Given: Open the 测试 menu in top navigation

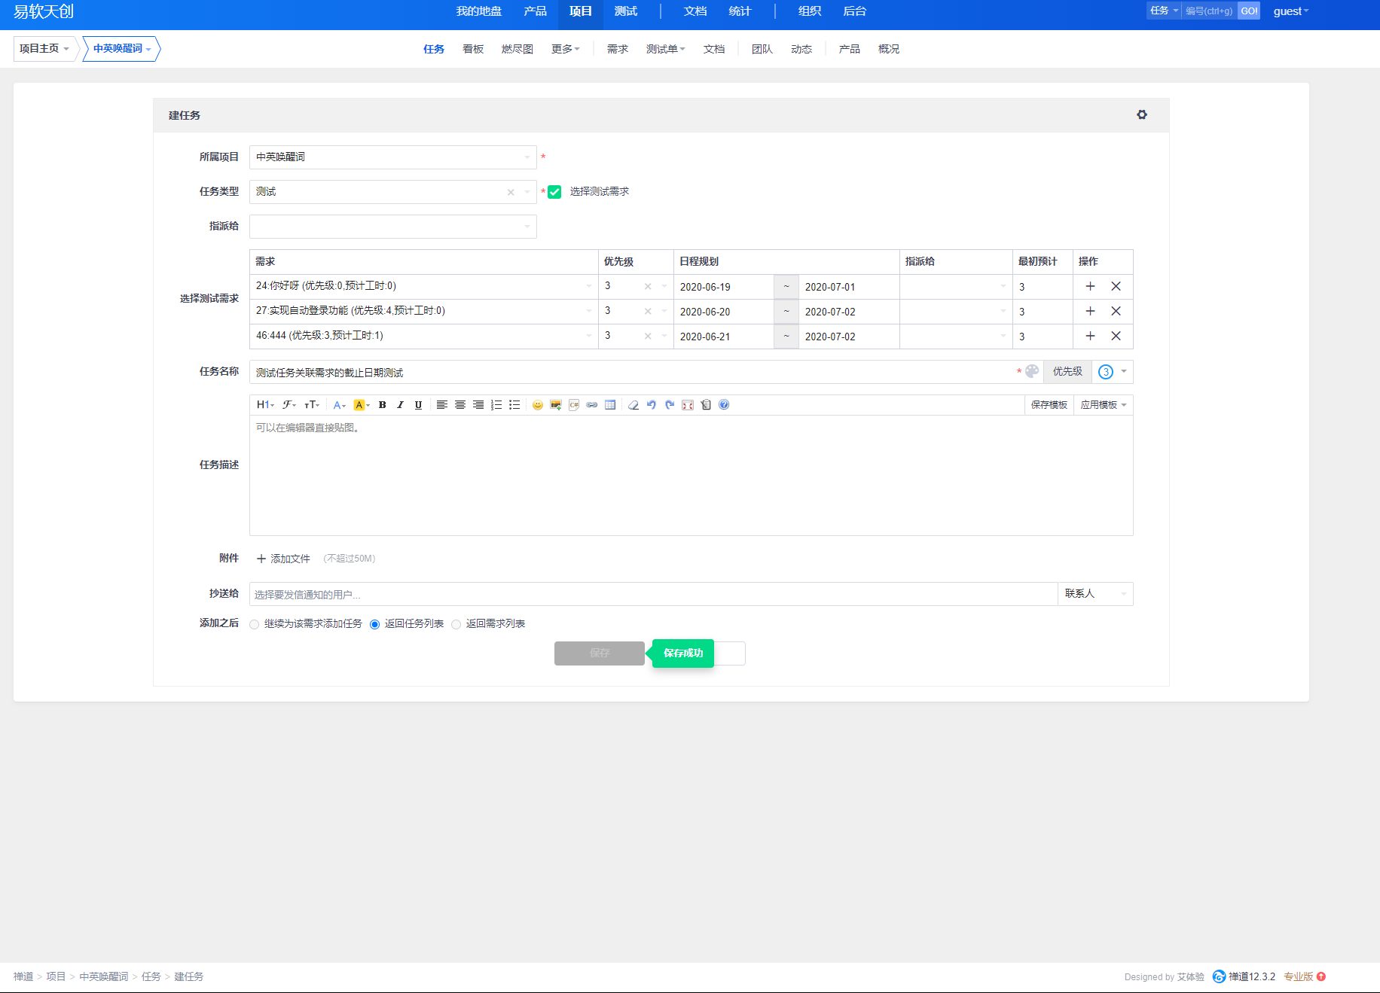Looking at the screenshot, I should tap(625, 11).
